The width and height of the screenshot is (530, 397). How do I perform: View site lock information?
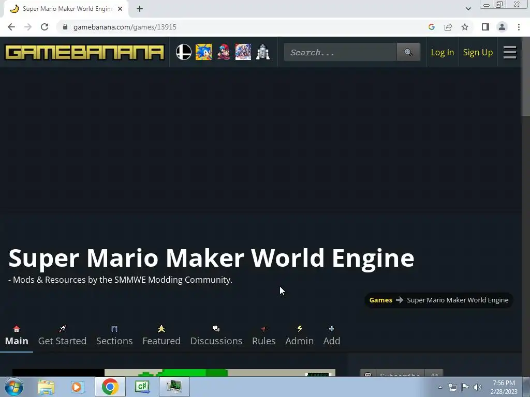65,27
